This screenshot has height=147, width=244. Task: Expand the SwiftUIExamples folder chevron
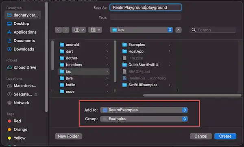click(170, 85)
